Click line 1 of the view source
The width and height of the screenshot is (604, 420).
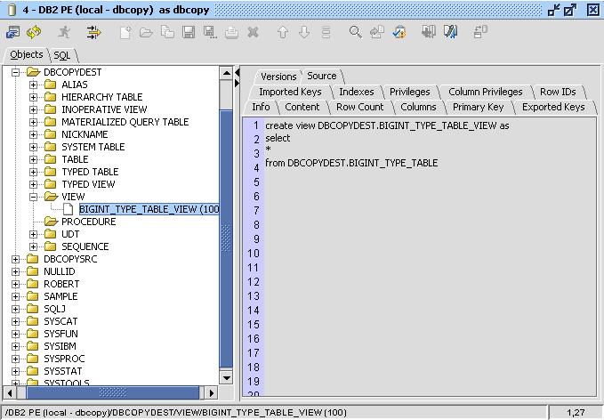pos(387,125)
